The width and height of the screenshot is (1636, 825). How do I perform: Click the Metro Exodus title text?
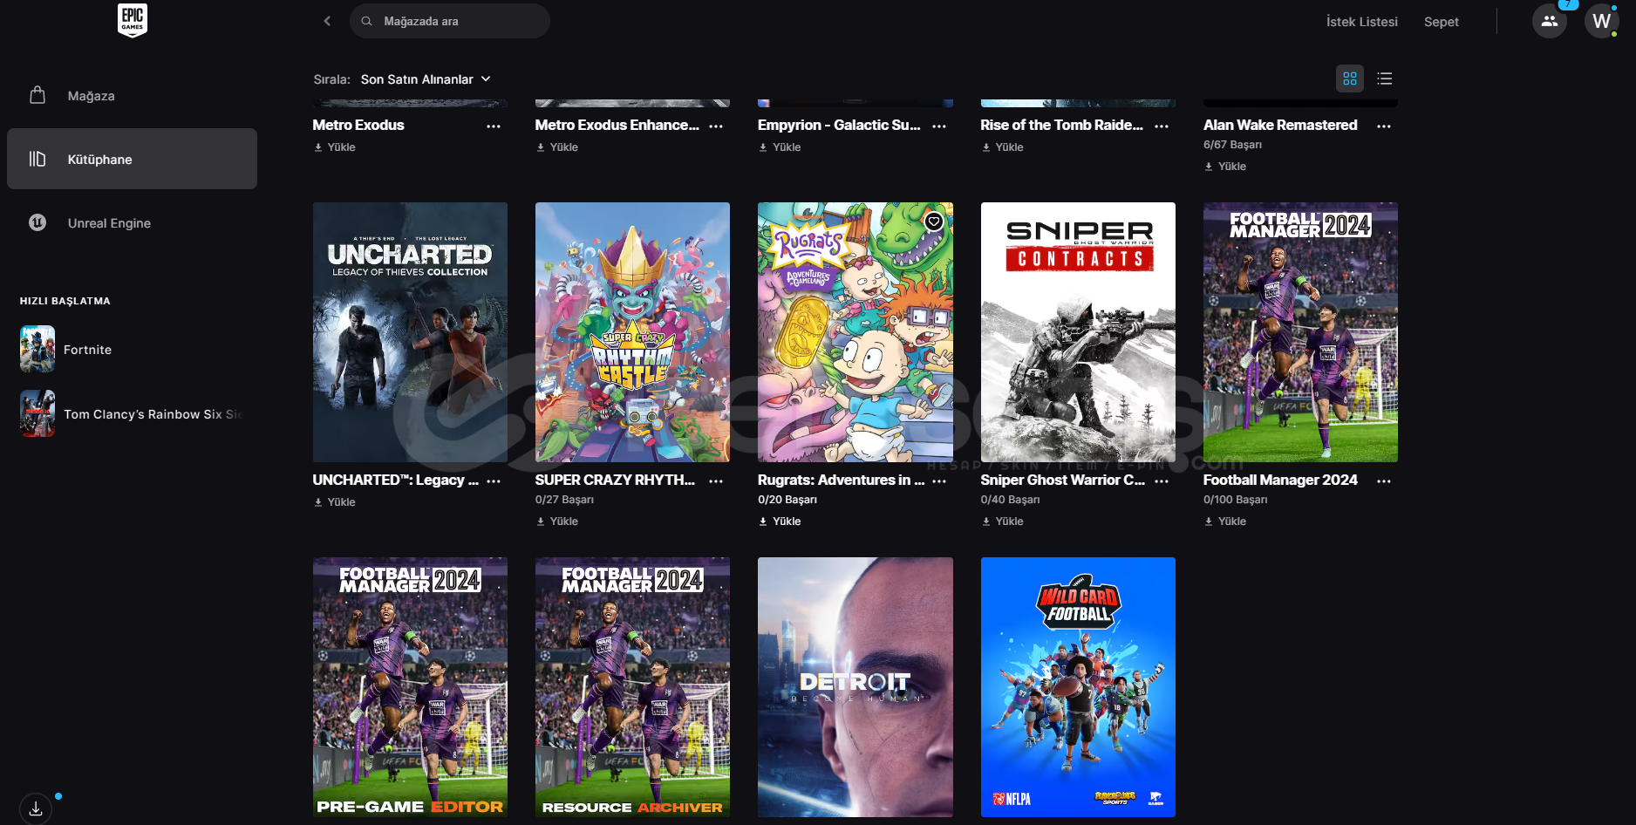click(358, 125)
